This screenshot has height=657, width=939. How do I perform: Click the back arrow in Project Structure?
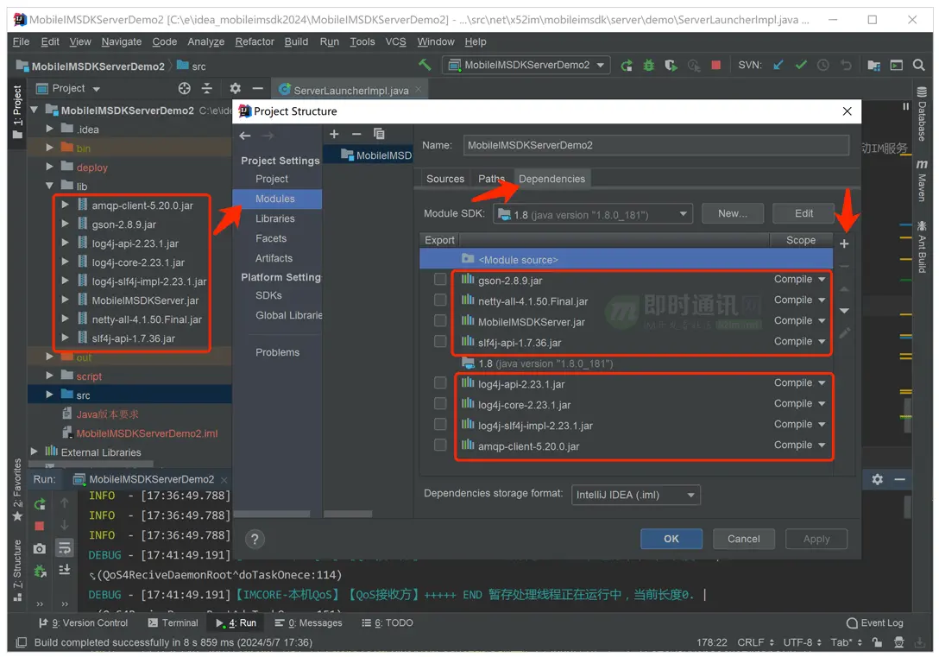(x=245, y=136)
